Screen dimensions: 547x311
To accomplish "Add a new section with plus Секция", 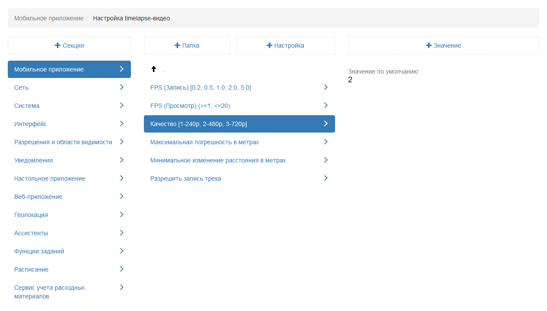I will pos(69,45).
